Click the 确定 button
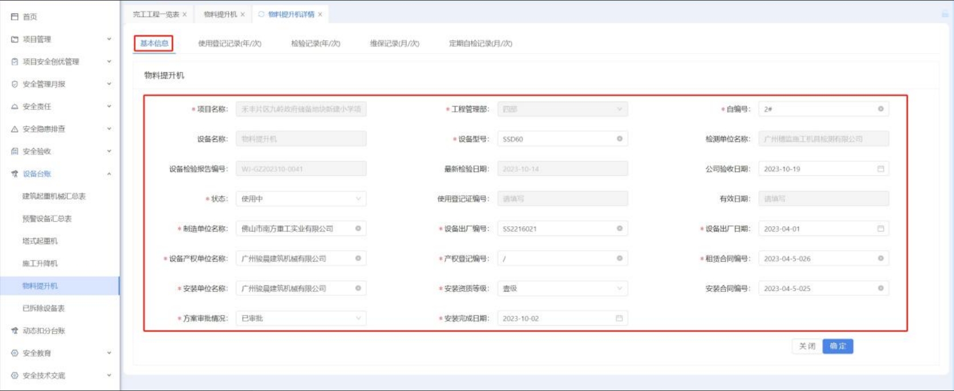Image resolution: width=954 pixels, height=391 pixels. coord(838,346)
